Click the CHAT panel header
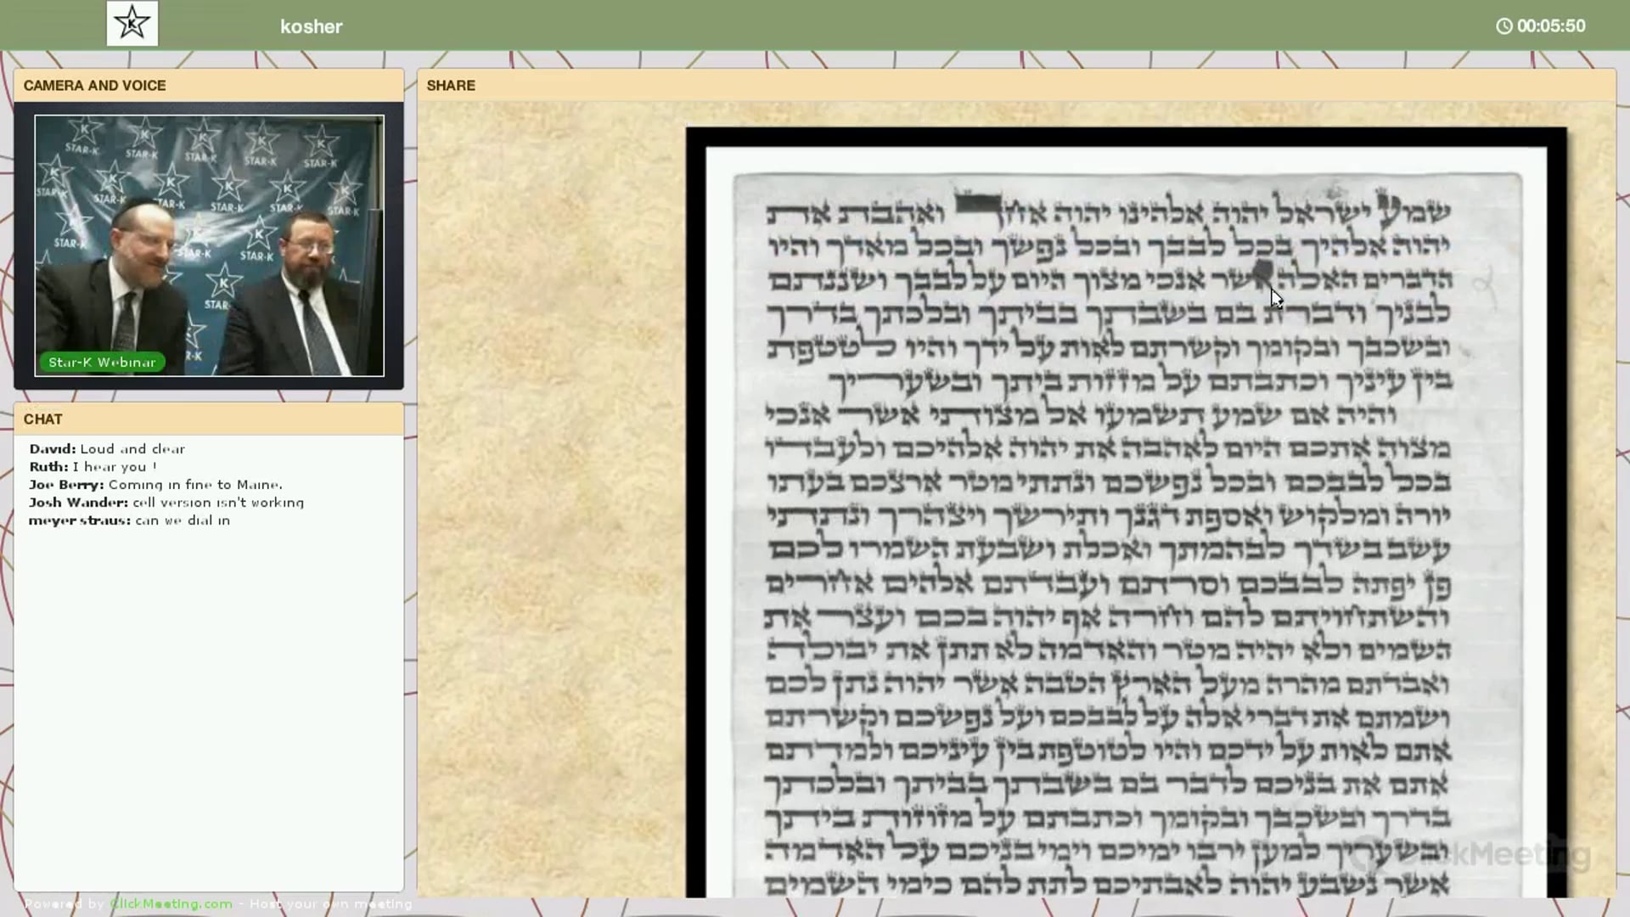1630x917 pixels. (x=209, y=419)
